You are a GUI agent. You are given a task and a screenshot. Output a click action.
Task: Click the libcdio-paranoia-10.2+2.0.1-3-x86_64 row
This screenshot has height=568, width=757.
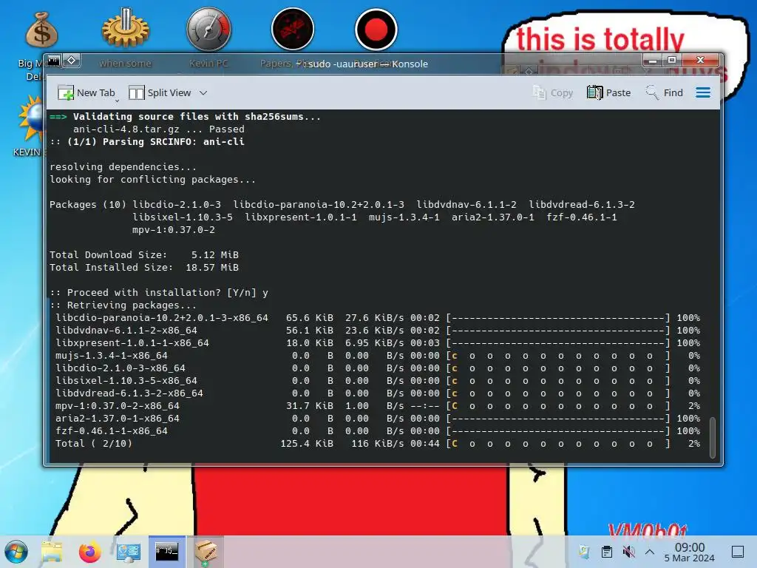pyautogui.click(x=378, y=318)
